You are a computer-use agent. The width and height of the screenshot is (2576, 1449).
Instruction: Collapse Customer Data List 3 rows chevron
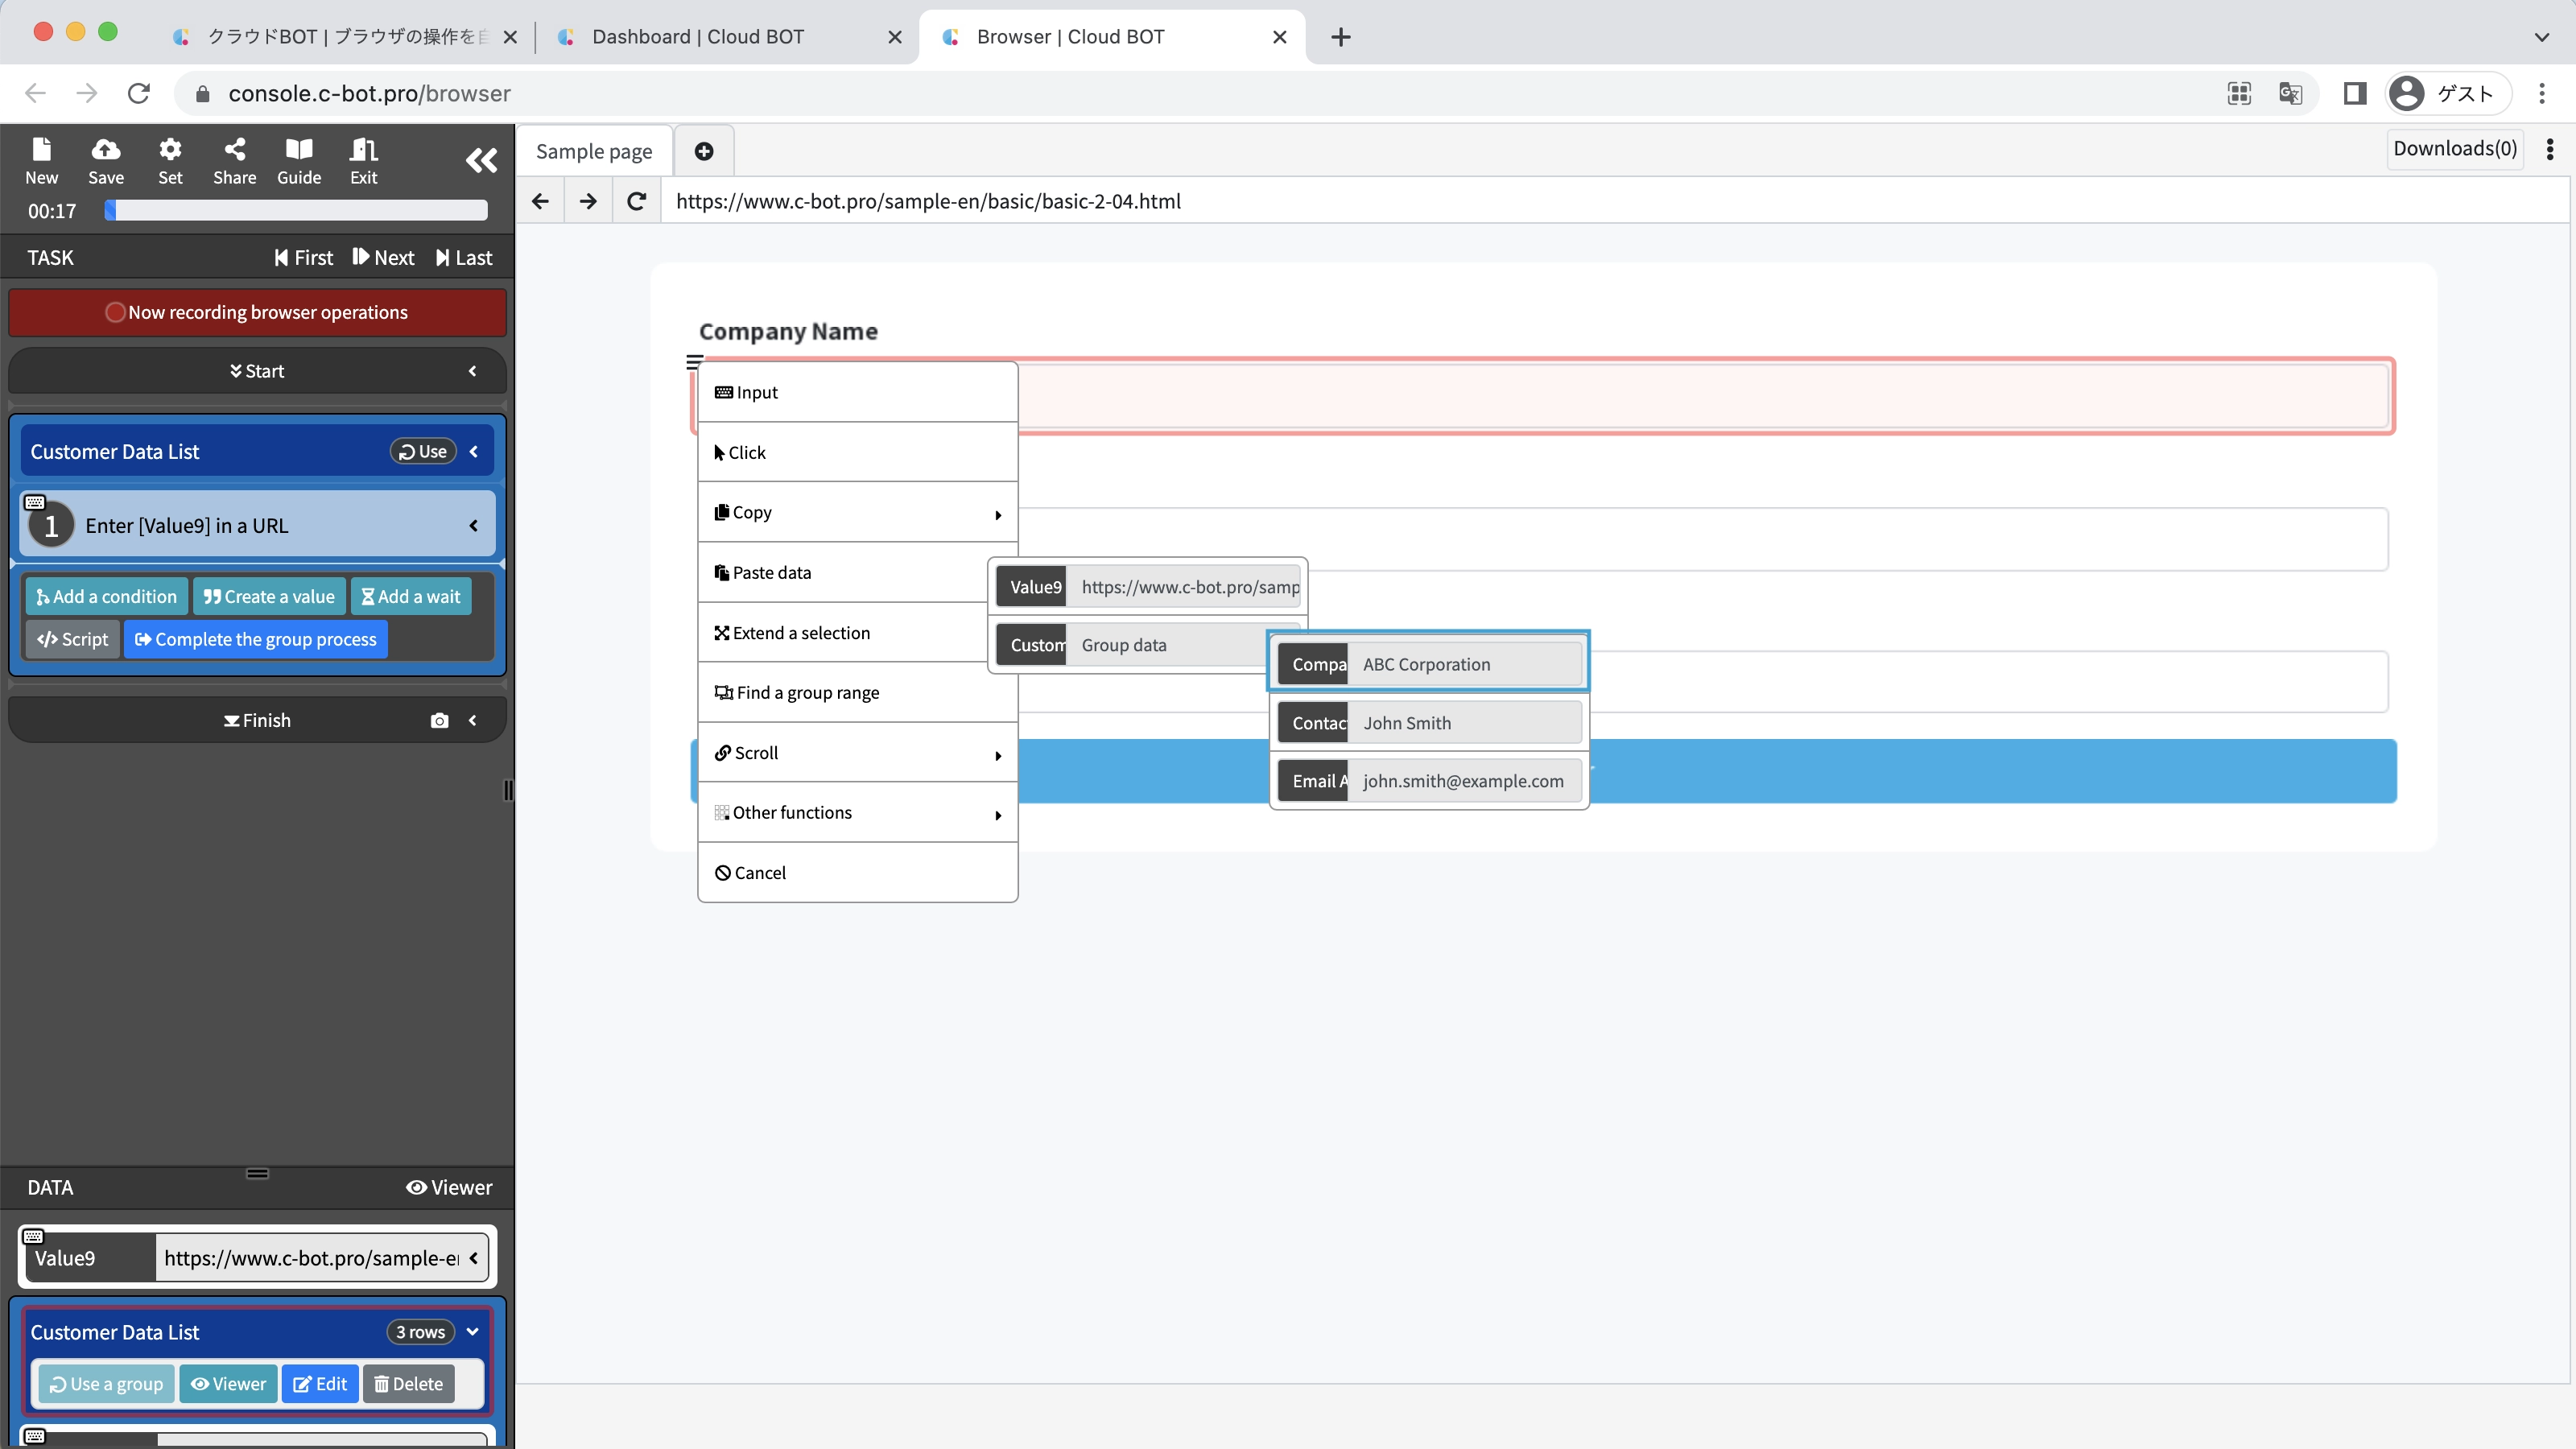(x=473, y=1332)
